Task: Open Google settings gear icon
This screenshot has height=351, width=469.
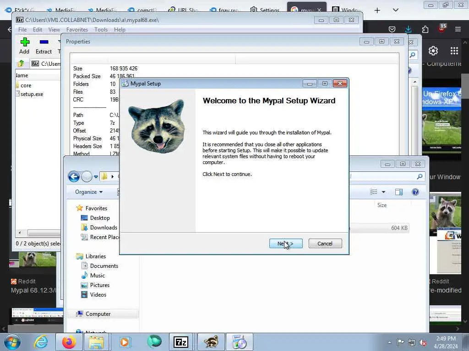Action: [433, 51]
